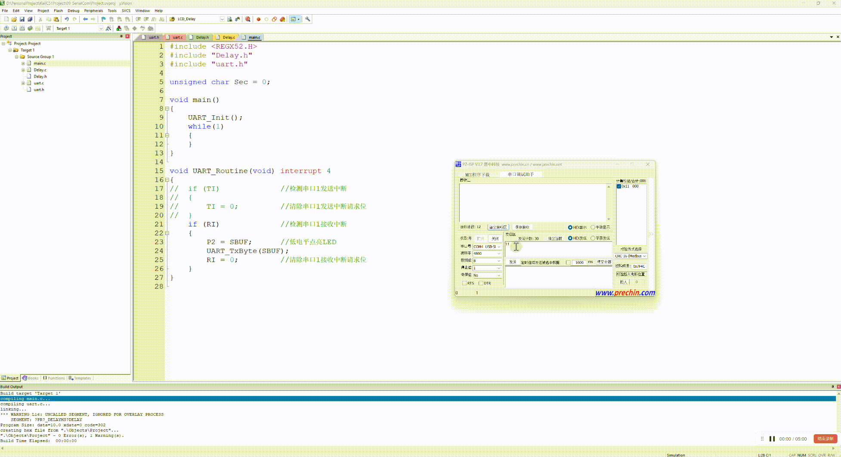
Task: Click the Save All toolbar icon
Action: [30, 19]
